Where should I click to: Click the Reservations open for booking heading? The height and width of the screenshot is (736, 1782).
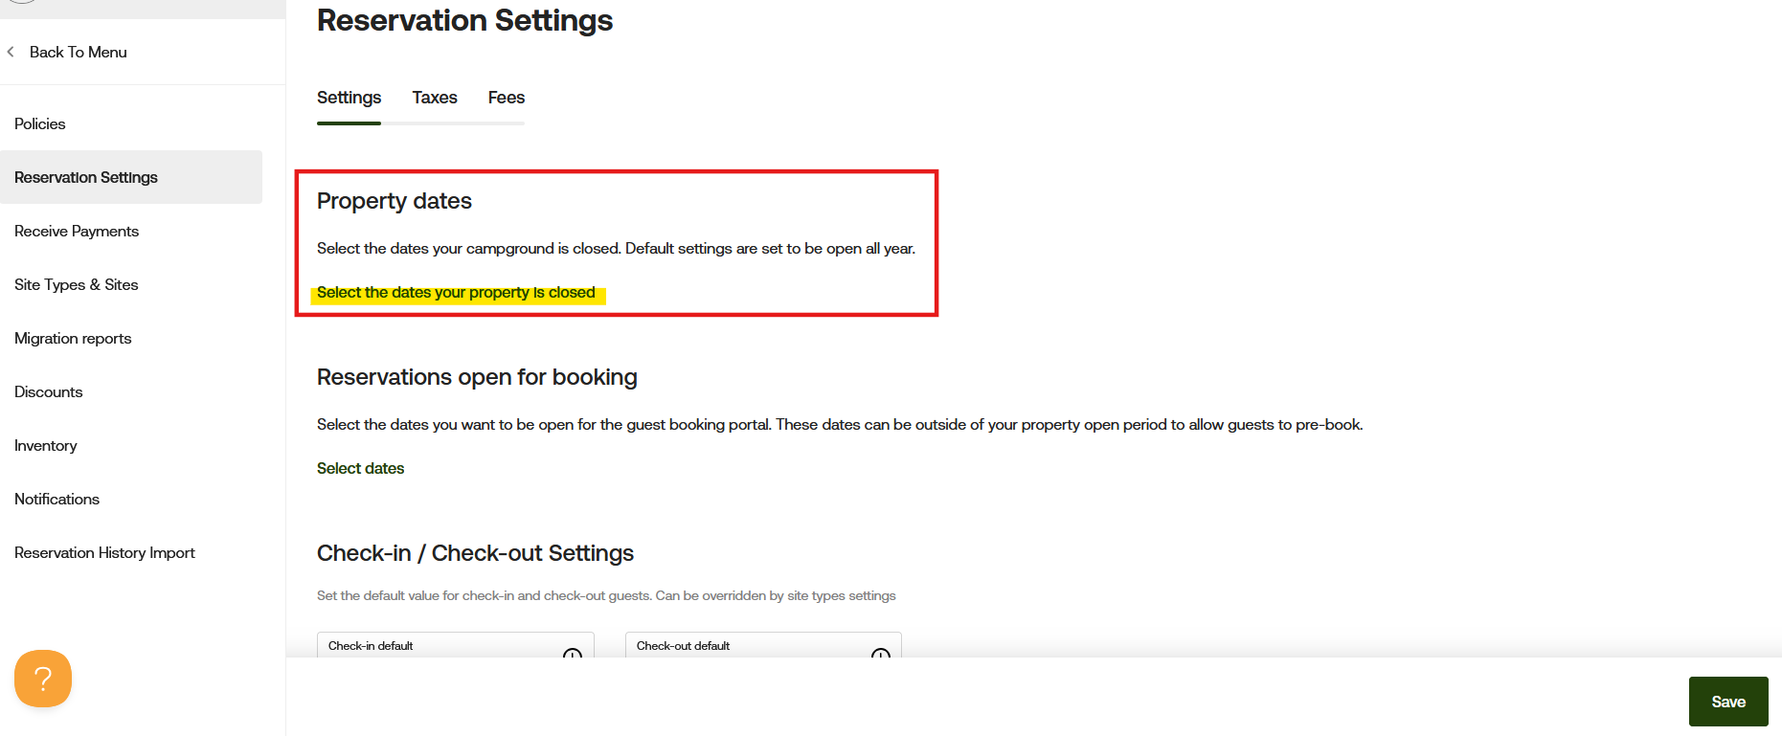(477, 377)
